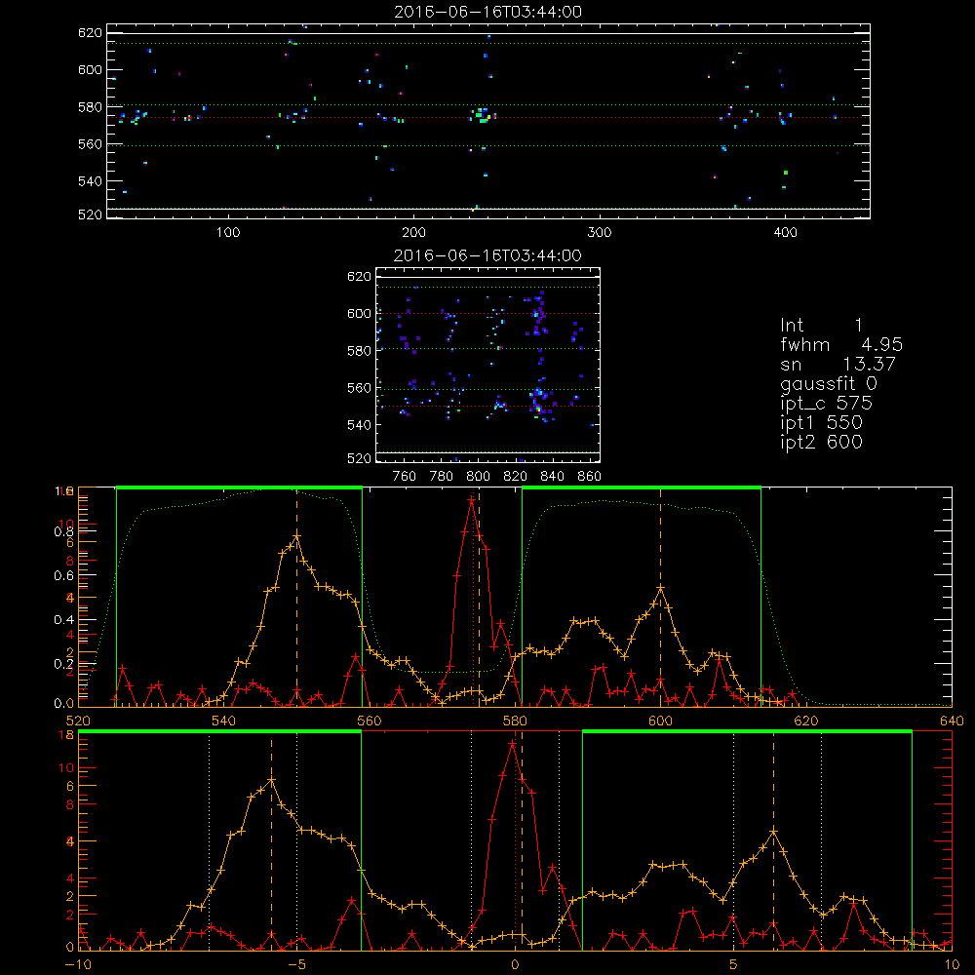Click the 400 tick label under the top image
Screen dimensions: 975x975
point(785,233)
